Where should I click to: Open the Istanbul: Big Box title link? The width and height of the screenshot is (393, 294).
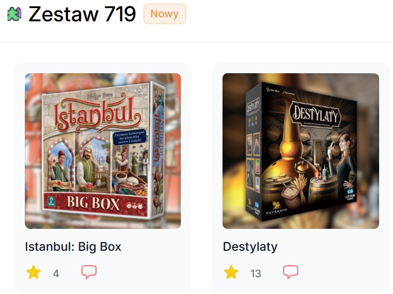[73, 247]
